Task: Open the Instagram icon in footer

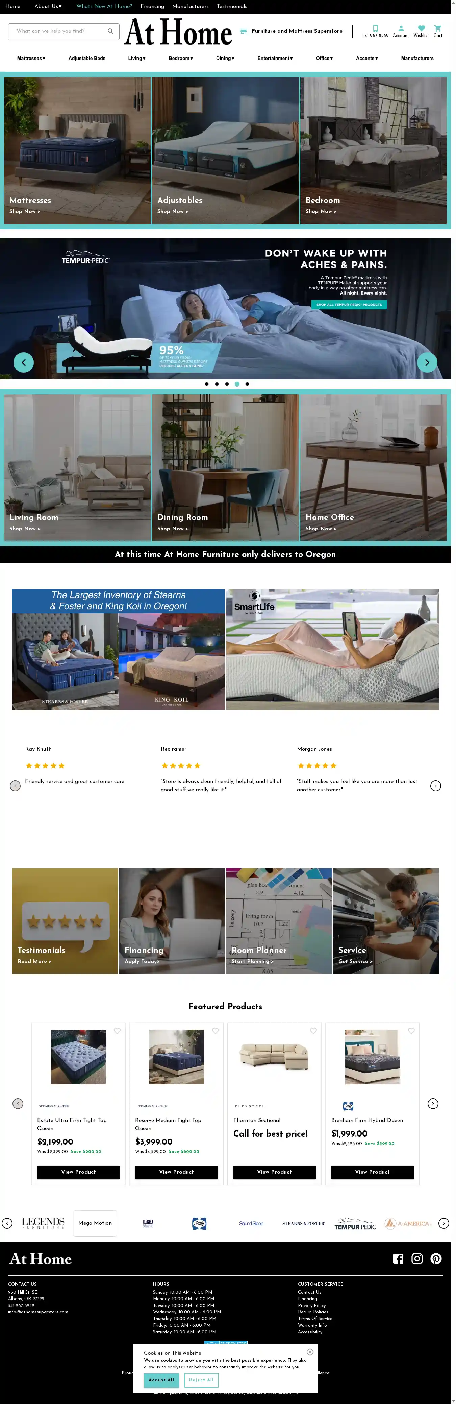Action: (x=417, y=1259)
